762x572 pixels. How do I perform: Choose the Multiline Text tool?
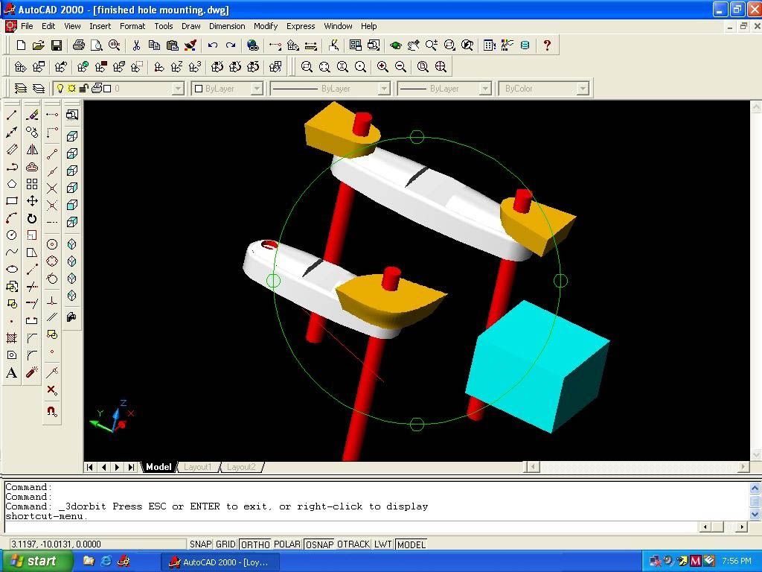(x=12, y=373)
